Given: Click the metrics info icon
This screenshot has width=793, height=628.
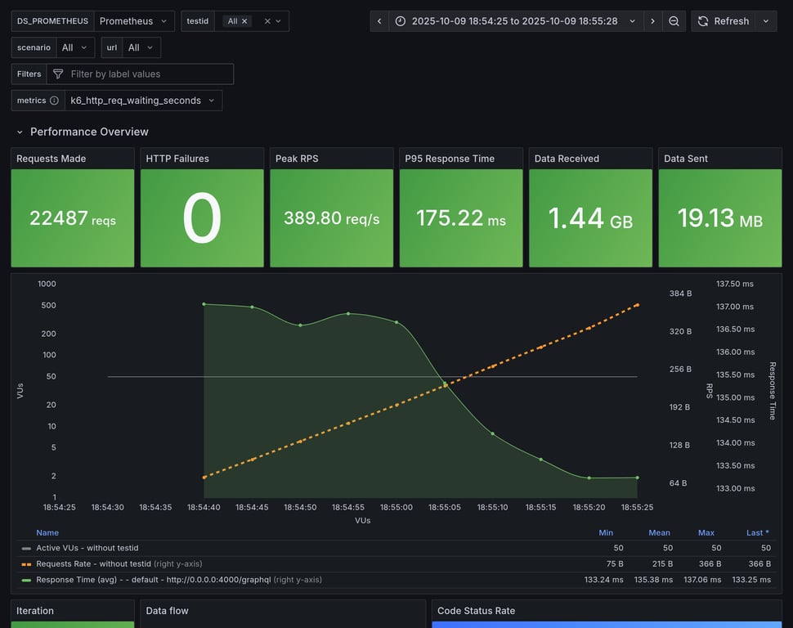Looking at the screenshot, I should [x=54, y=101].
